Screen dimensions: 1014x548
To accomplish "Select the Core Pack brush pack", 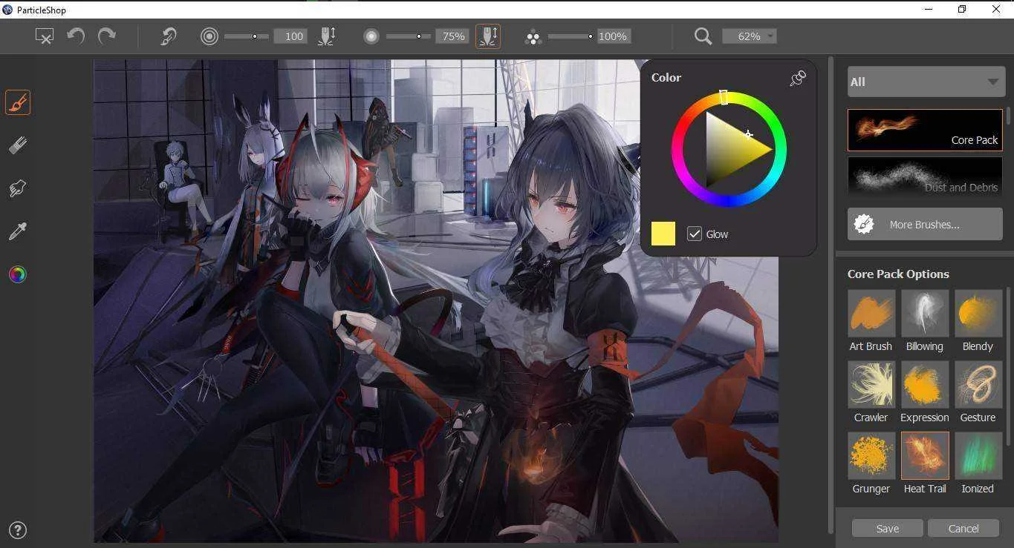I will (x=925, y=131).
